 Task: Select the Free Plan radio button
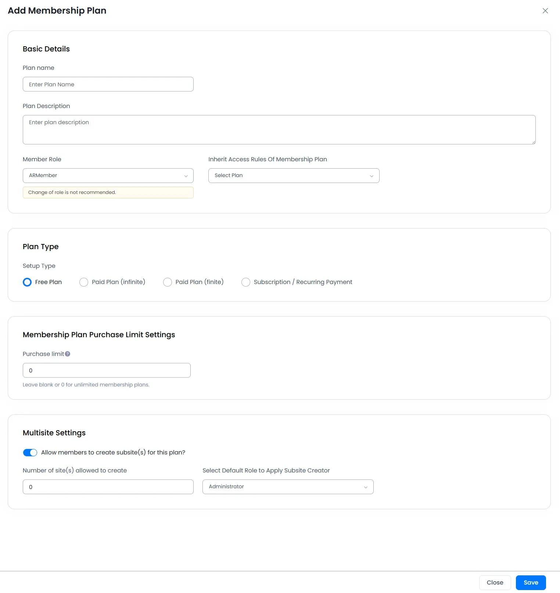(27, 282)
